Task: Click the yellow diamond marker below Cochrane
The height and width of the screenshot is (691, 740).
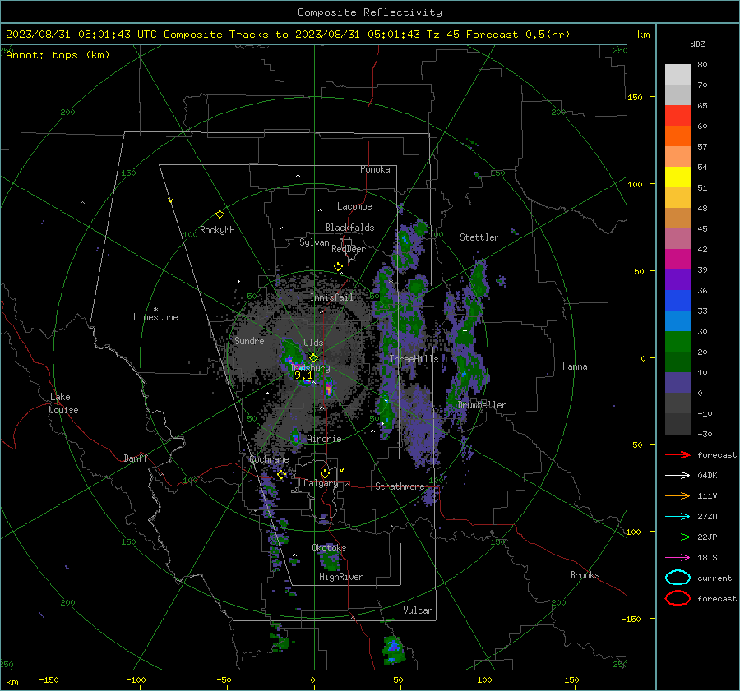Action: pos(281,475)
